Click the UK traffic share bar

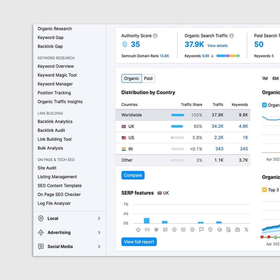[x=177, y=126]
